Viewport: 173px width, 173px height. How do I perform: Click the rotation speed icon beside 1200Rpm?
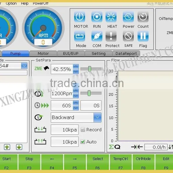pos(39,93)
